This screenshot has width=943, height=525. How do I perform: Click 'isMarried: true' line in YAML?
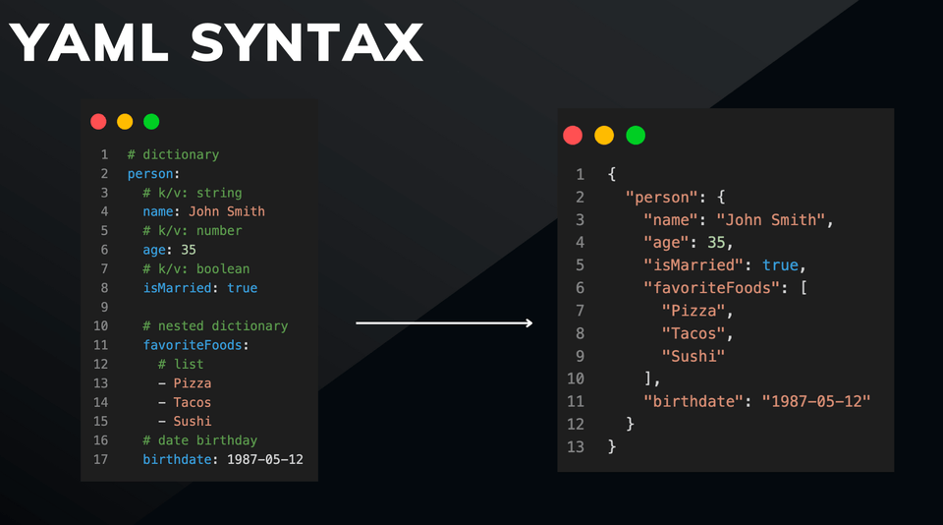200,288
